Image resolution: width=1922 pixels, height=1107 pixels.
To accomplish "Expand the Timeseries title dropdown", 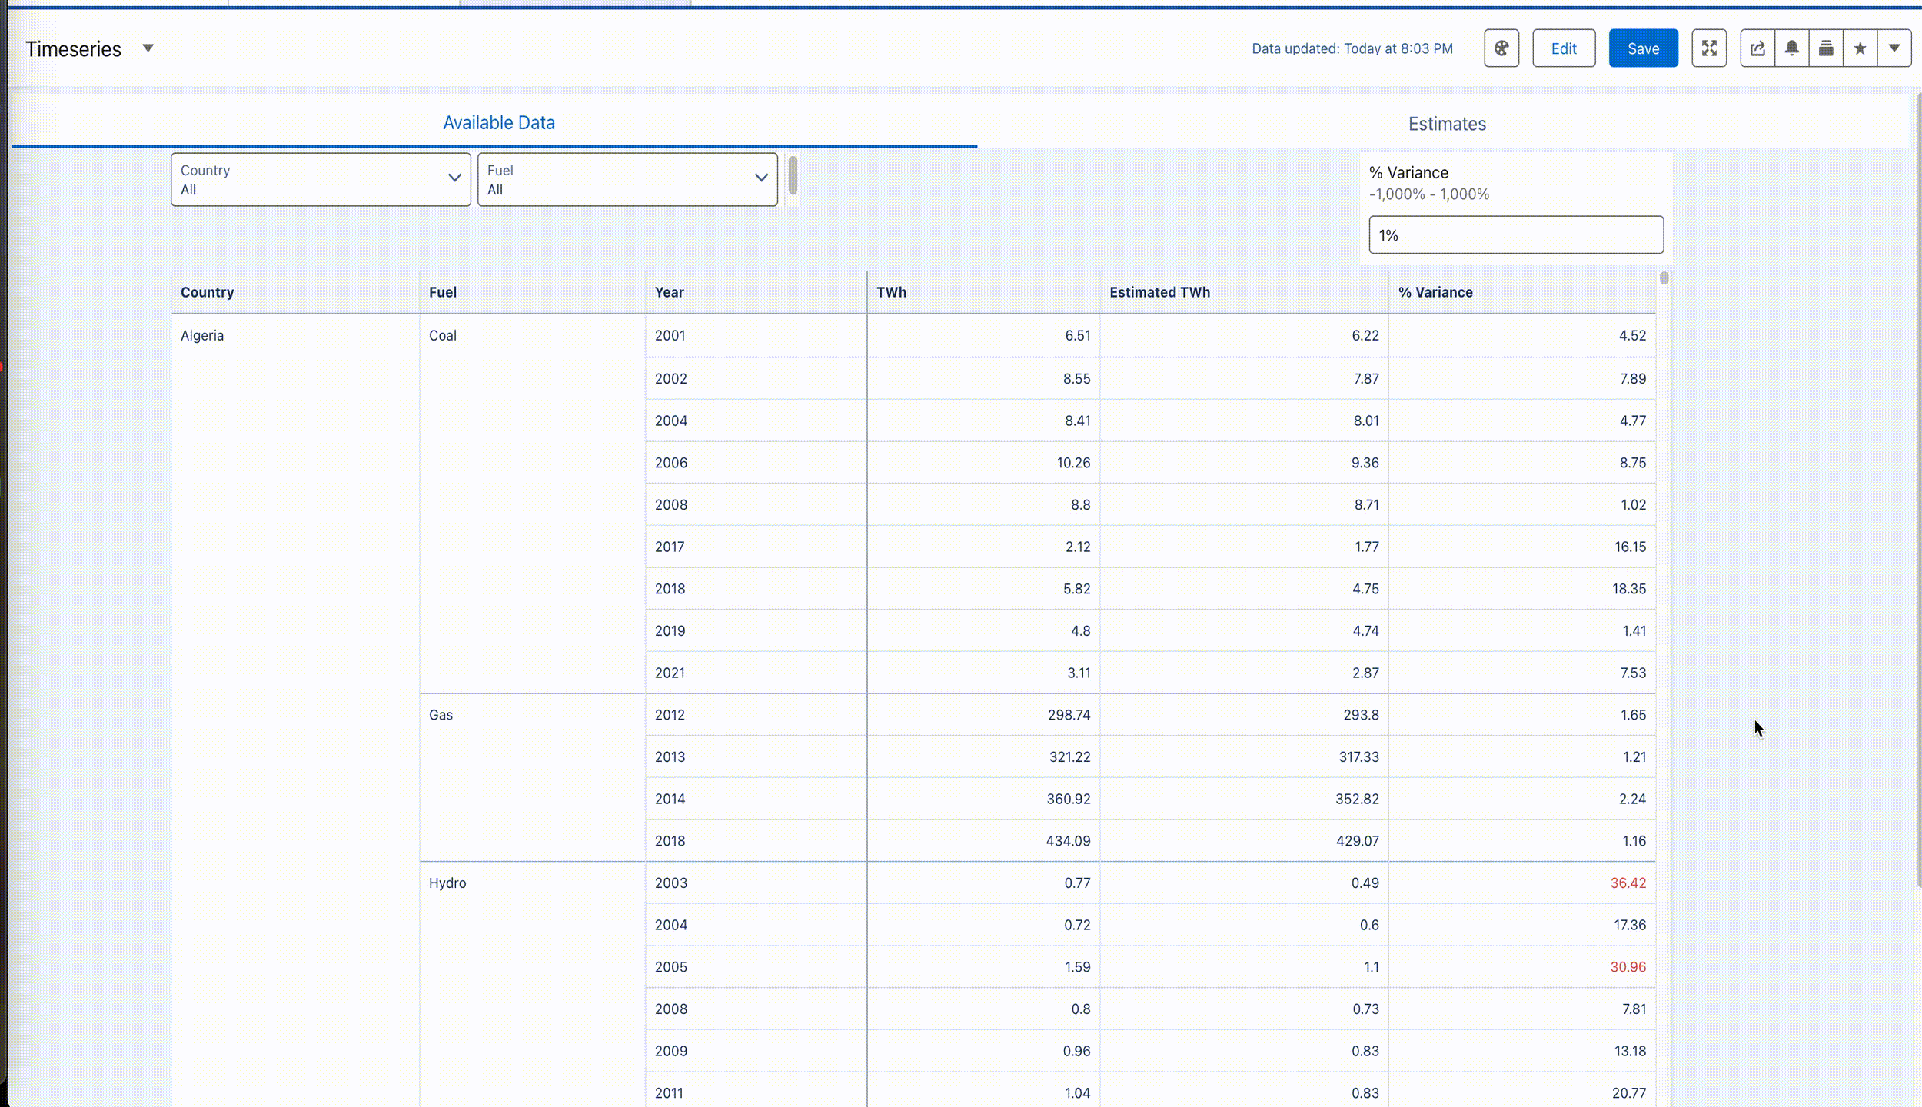I will [148, 48].
